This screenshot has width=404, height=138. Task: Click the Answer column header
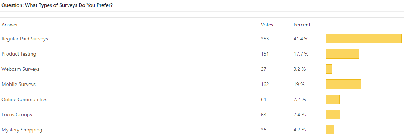10,25
